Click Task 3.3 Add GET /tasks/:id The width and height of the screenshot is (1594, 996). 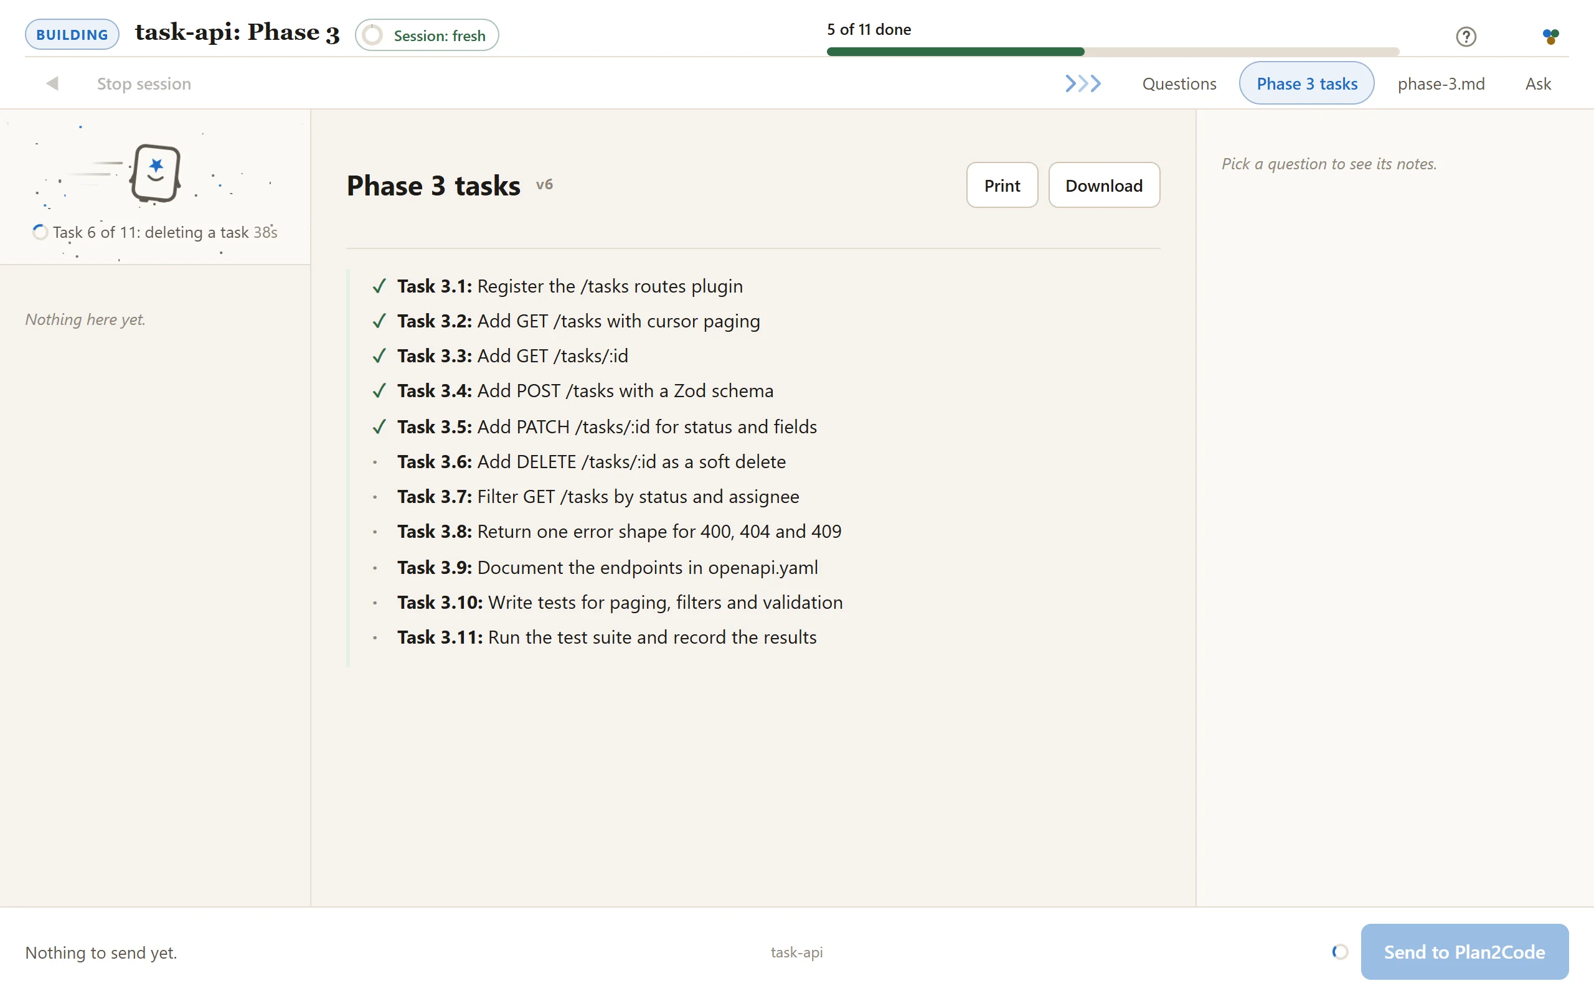pyautogui.click(x=512, y=356)
